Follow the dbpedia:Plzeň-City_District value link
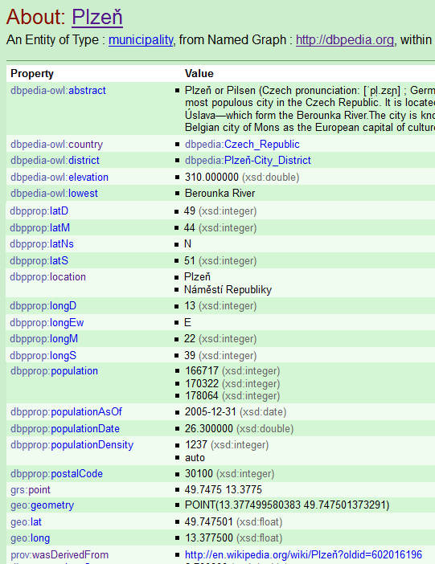435x564 pixels. (248, 161)
